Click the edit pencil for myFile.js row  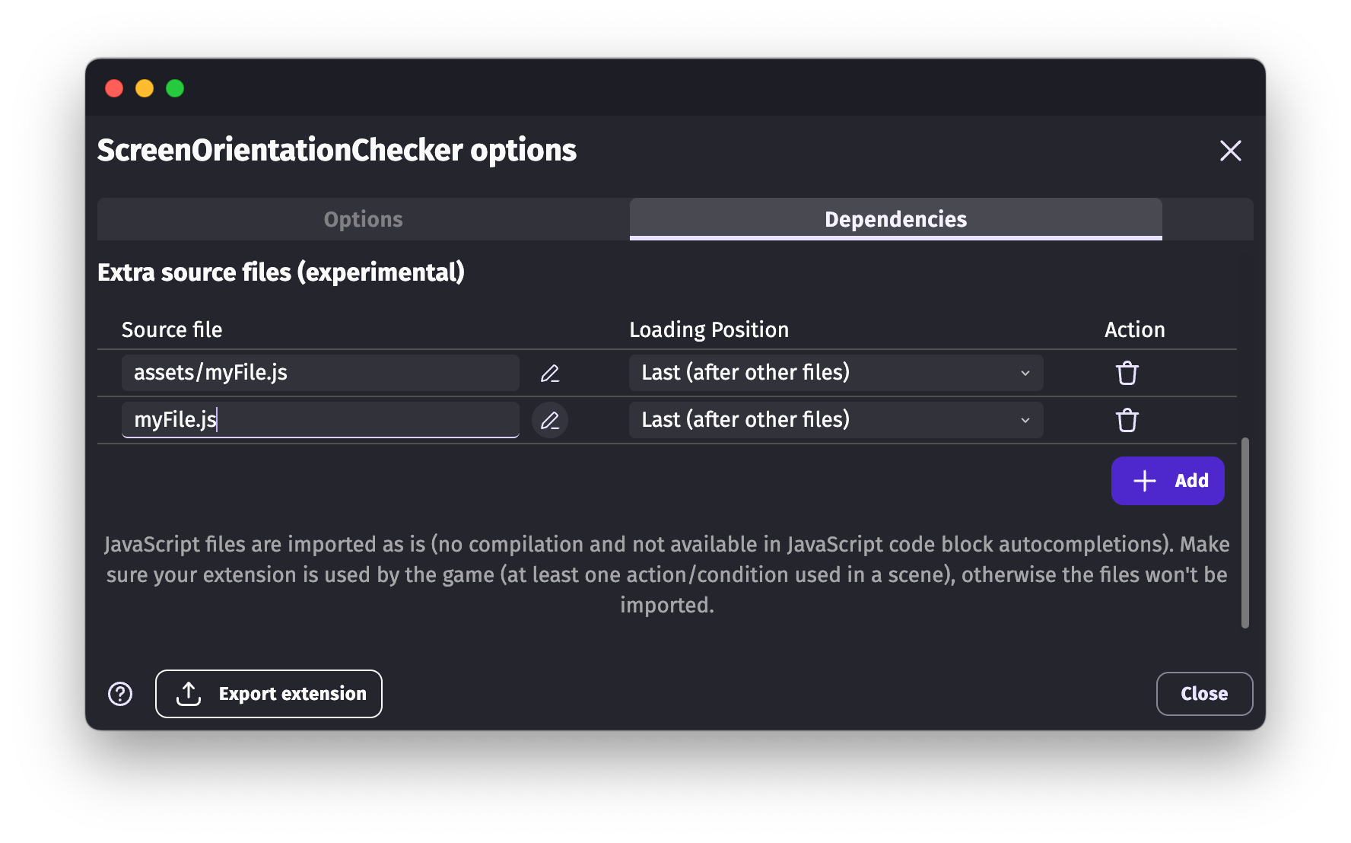550,419
